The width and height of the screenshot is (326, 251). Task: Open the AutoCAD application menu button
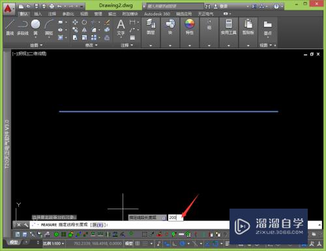pos(8,8)
